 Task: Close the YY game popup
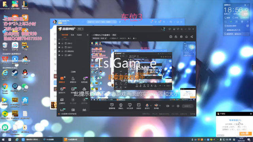[x=251, y=114]
